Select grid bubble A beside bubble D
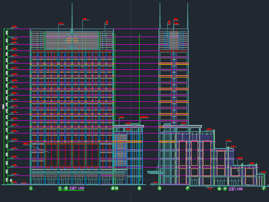The width and height of the screenshot is (269, 202). point(113,188)
